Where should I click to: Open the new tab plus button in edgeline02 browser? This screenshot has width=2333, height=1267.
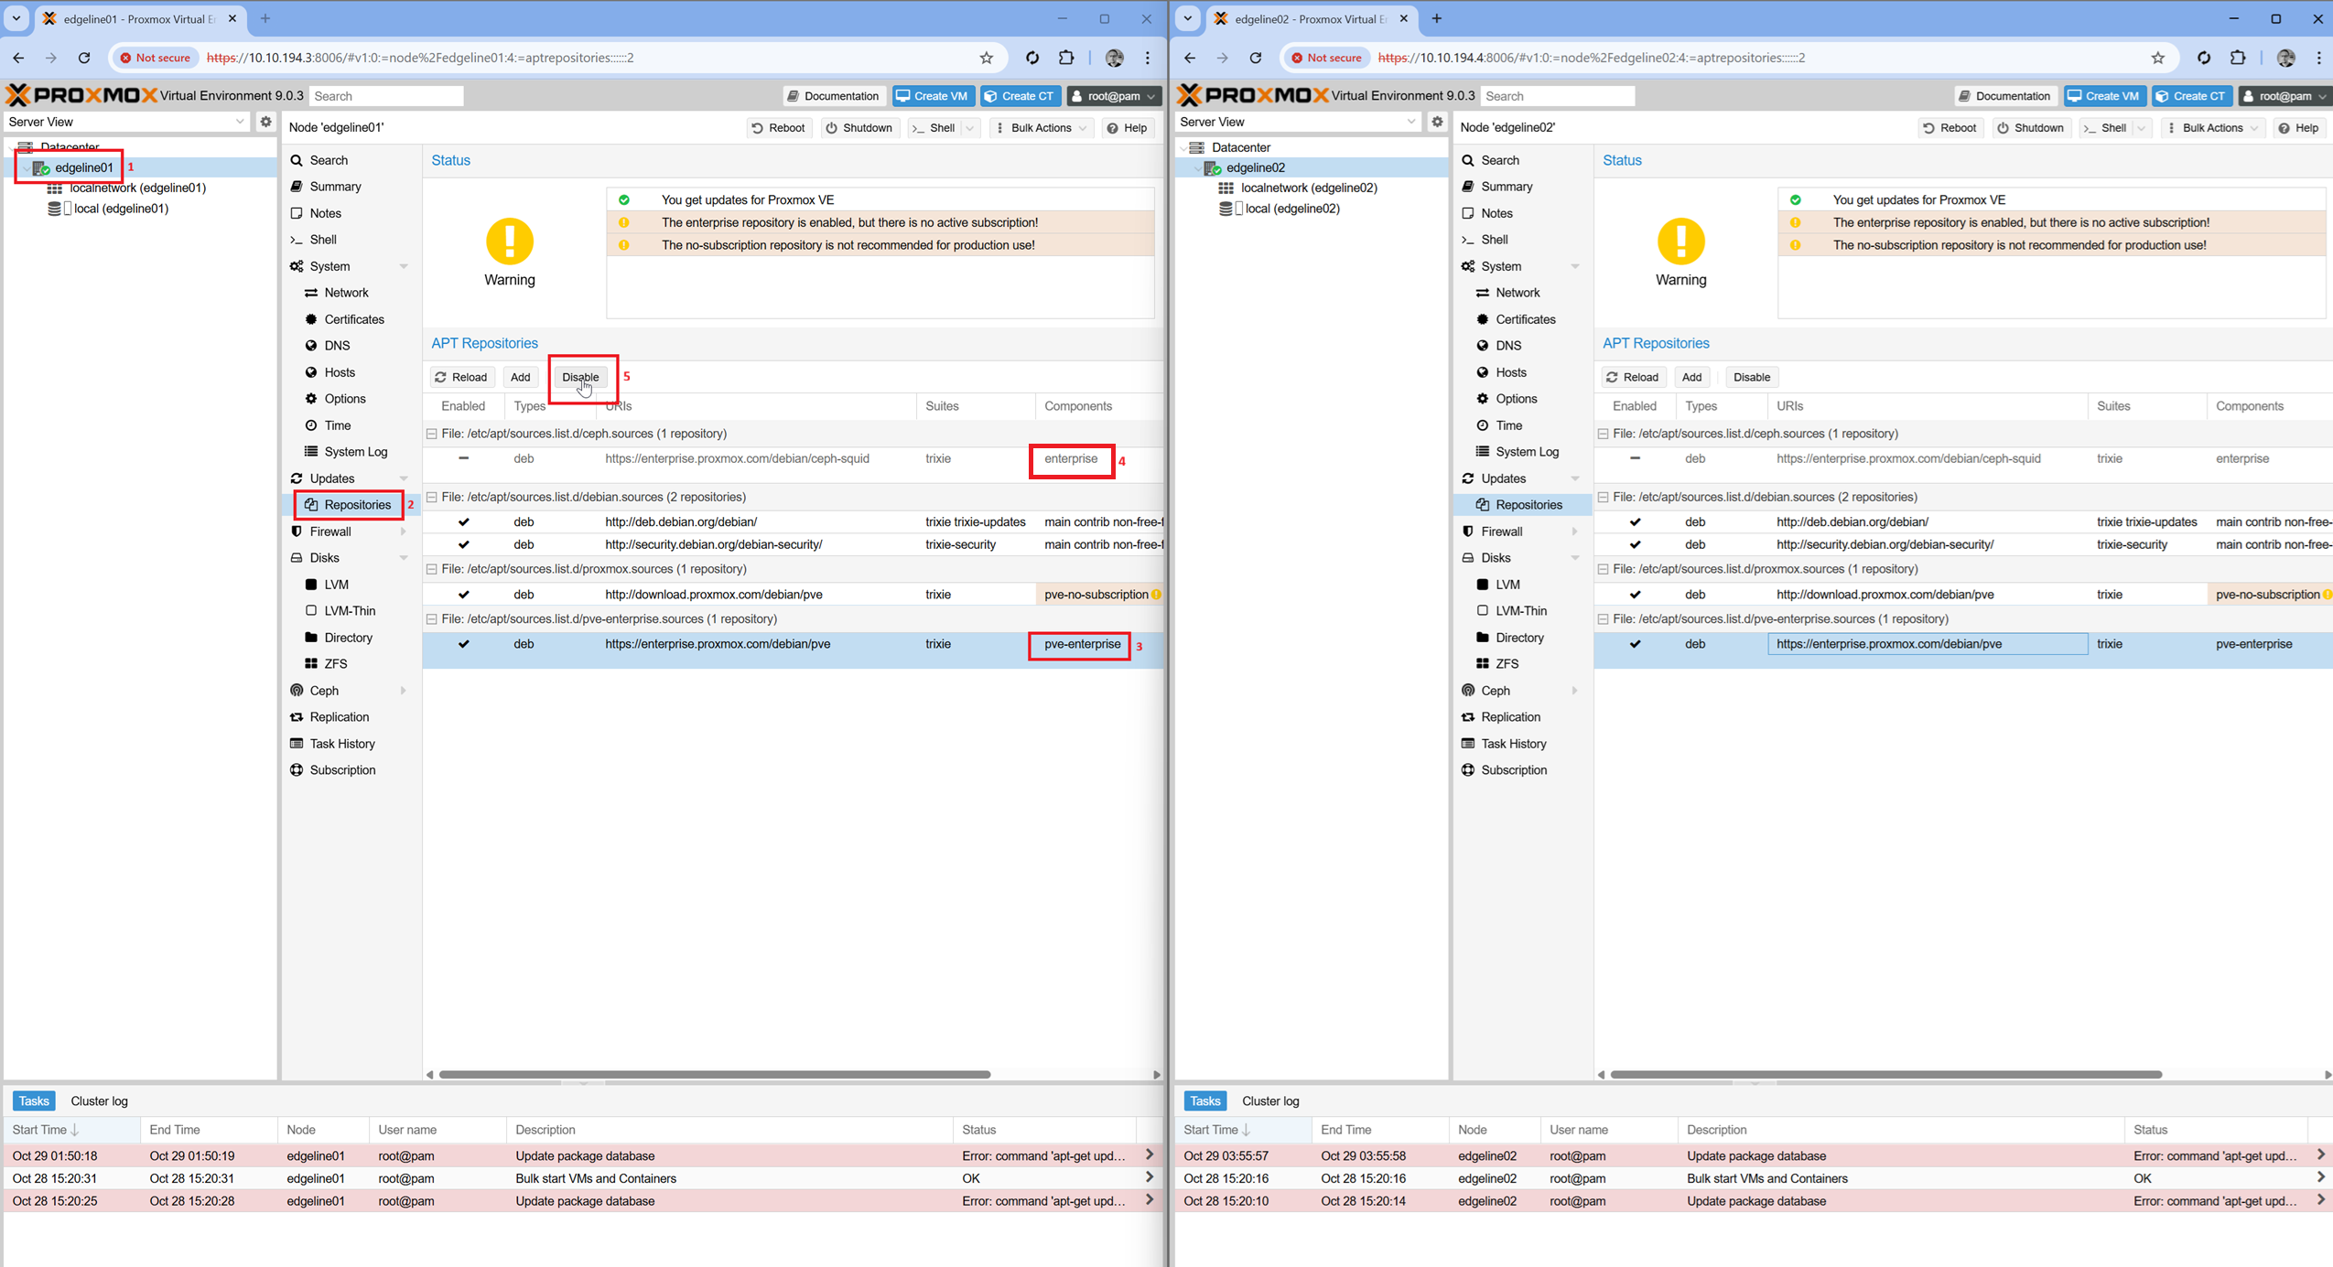[1436, 18]
